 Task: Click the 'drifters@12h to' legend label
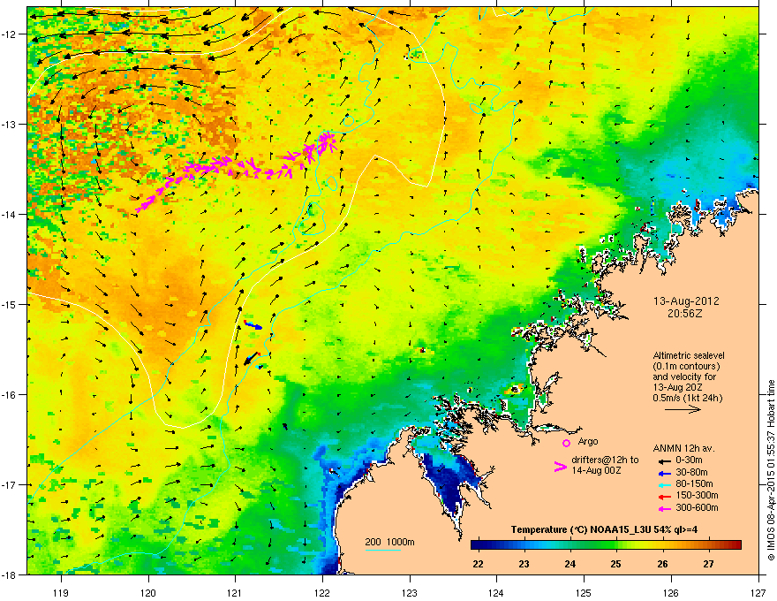605,460
